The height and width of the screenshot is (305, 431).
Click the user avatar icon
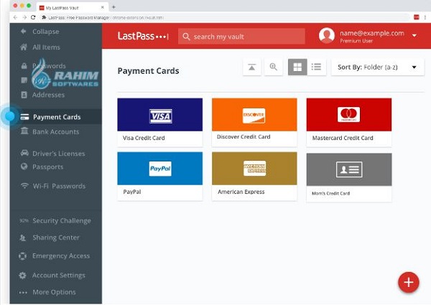327,35
